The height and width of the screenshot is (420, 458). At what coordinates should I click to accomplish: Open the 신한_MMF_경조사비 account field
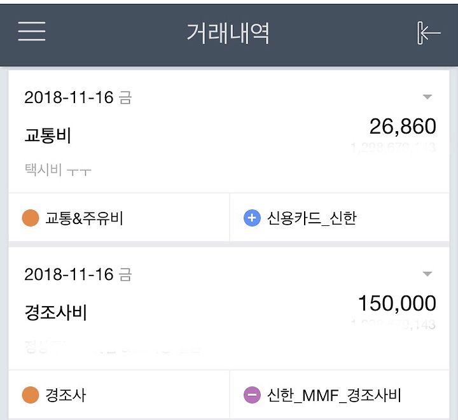pyautogui.click(x=340, y=395)
